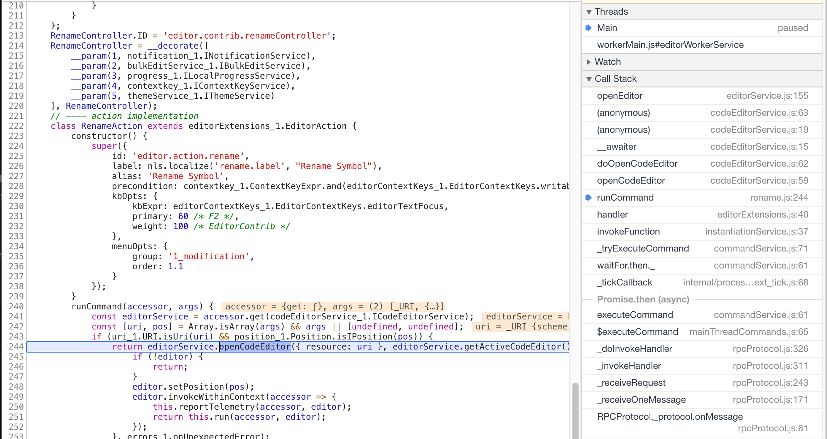Click line number 244 to set a breakpoint
Screen dimensions: 827x439
pos(16,346)
